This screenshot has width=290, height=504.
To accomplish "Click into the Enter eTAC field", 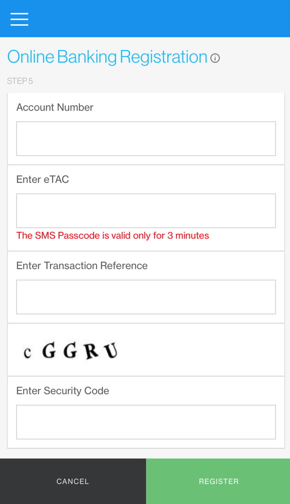I will click(146, 211).
